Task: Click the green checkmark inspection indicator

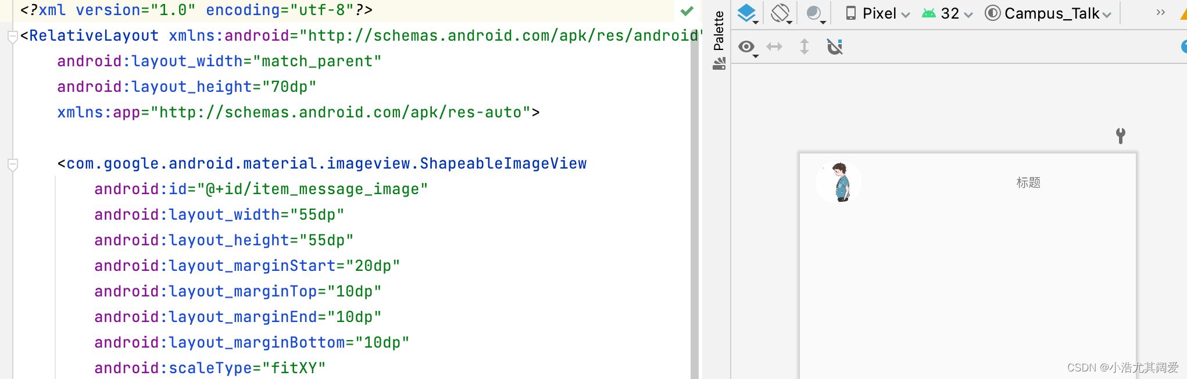Action: click(687, 10)
